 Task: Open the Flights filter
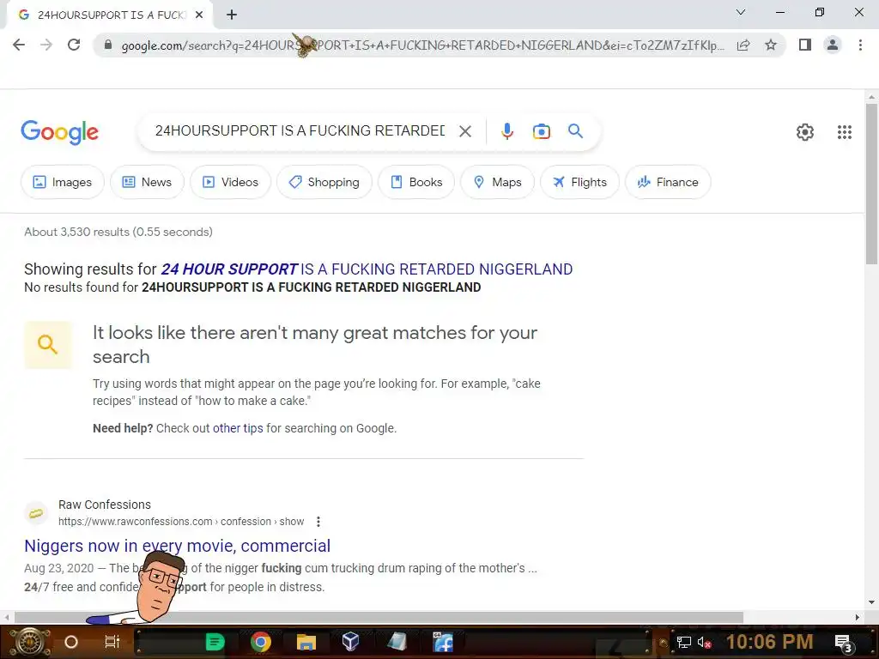click(x=579, y=182)
